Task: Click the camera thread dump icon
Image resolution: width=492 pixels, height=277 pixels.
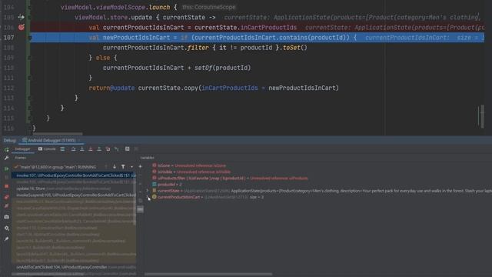Action: tap(7, 217)
